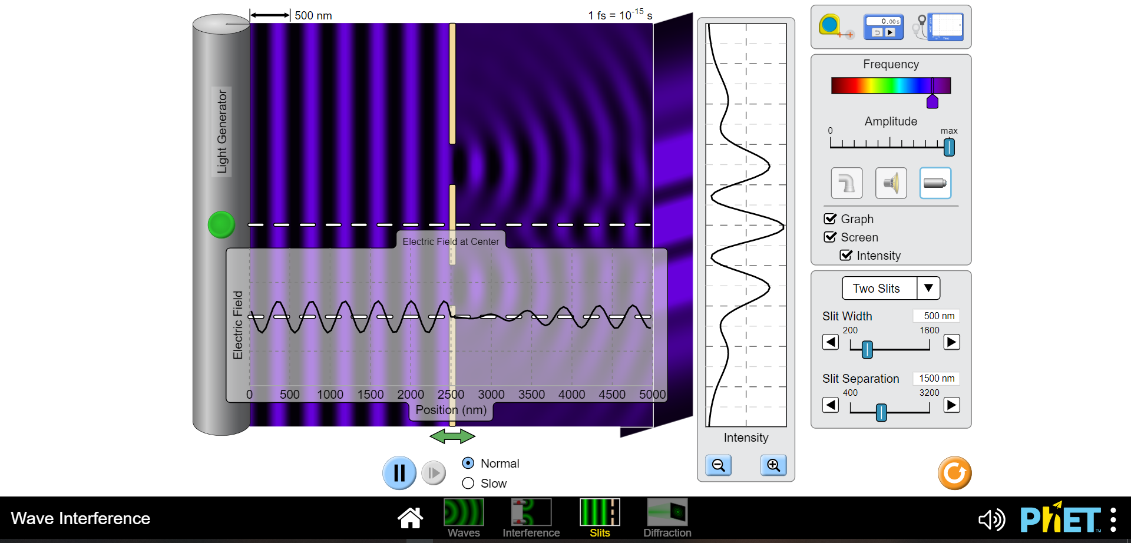The image size is (1131, 543).
Task: Enable the Graph checkbox
Action: (831, 218)
